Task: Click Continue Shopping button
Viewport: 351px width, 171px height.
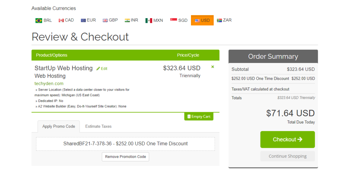Action: pyautogui.click(x=288, y=156)
